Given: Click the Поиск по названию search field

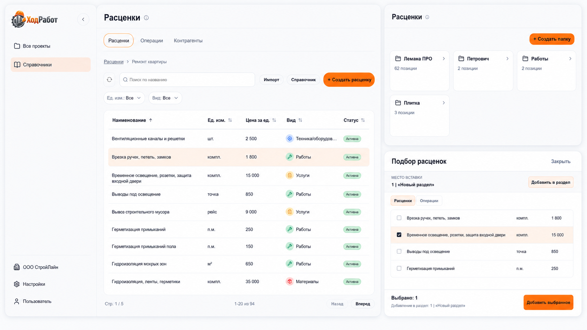Looking at the screenshot, I should [x=187, y=80].
